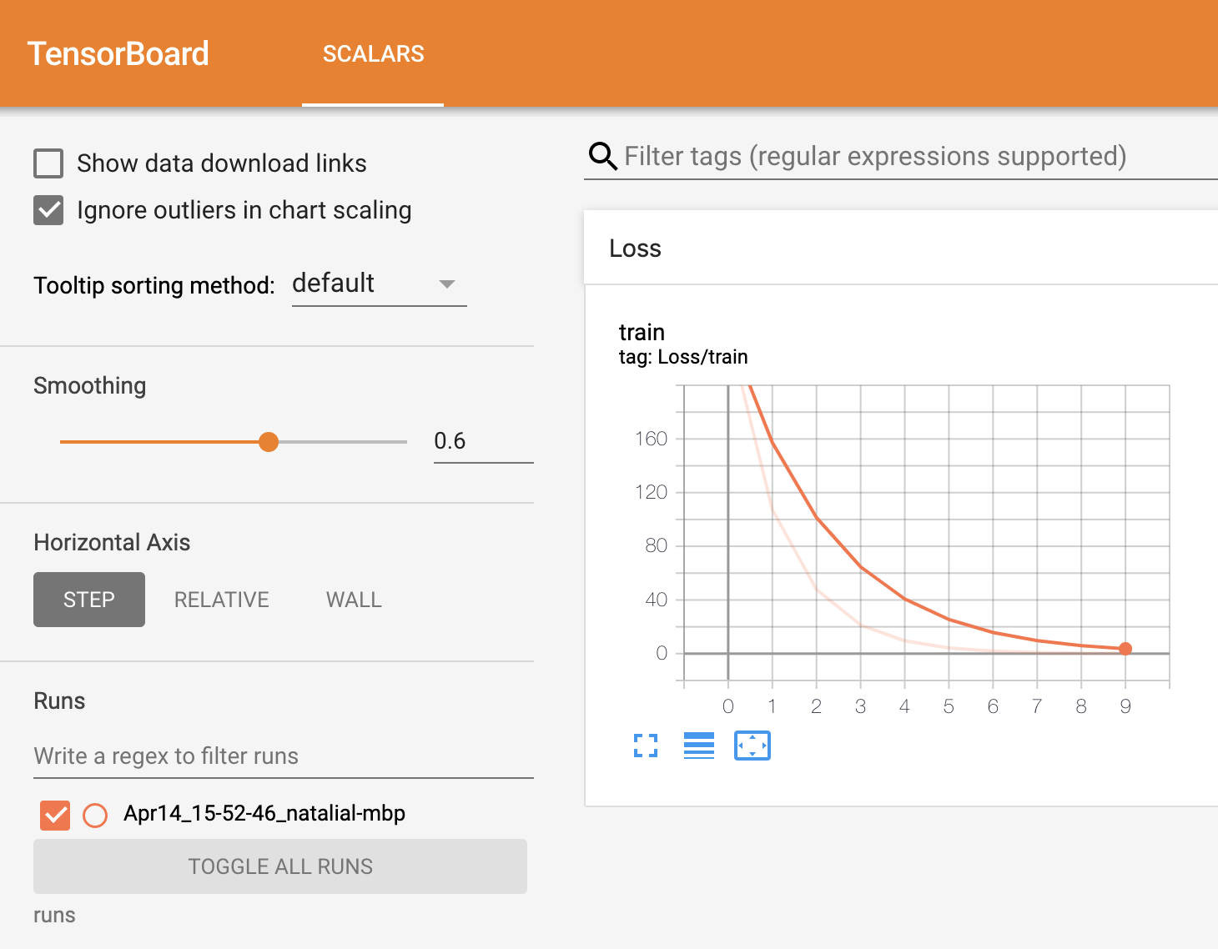The width and height of the screenshot is (1218, 949).
Task: Click the smoothing slider handle
Action: coord(269,441)
